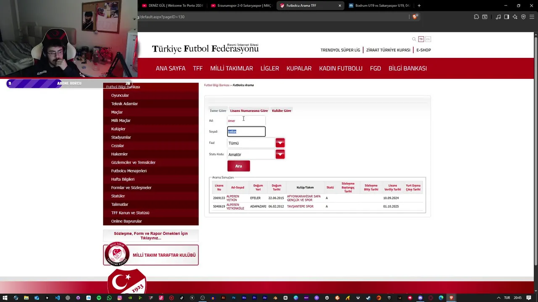Click the browser address bar
The image size is (538, 302).
[273, 17]
